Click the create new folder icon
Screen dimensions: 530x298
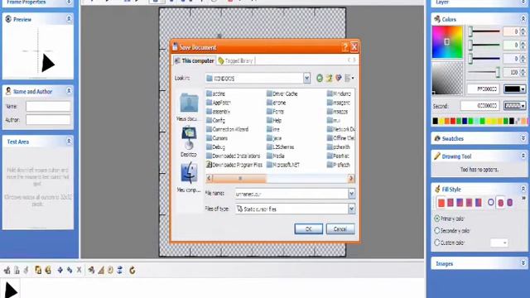point(339,79)
